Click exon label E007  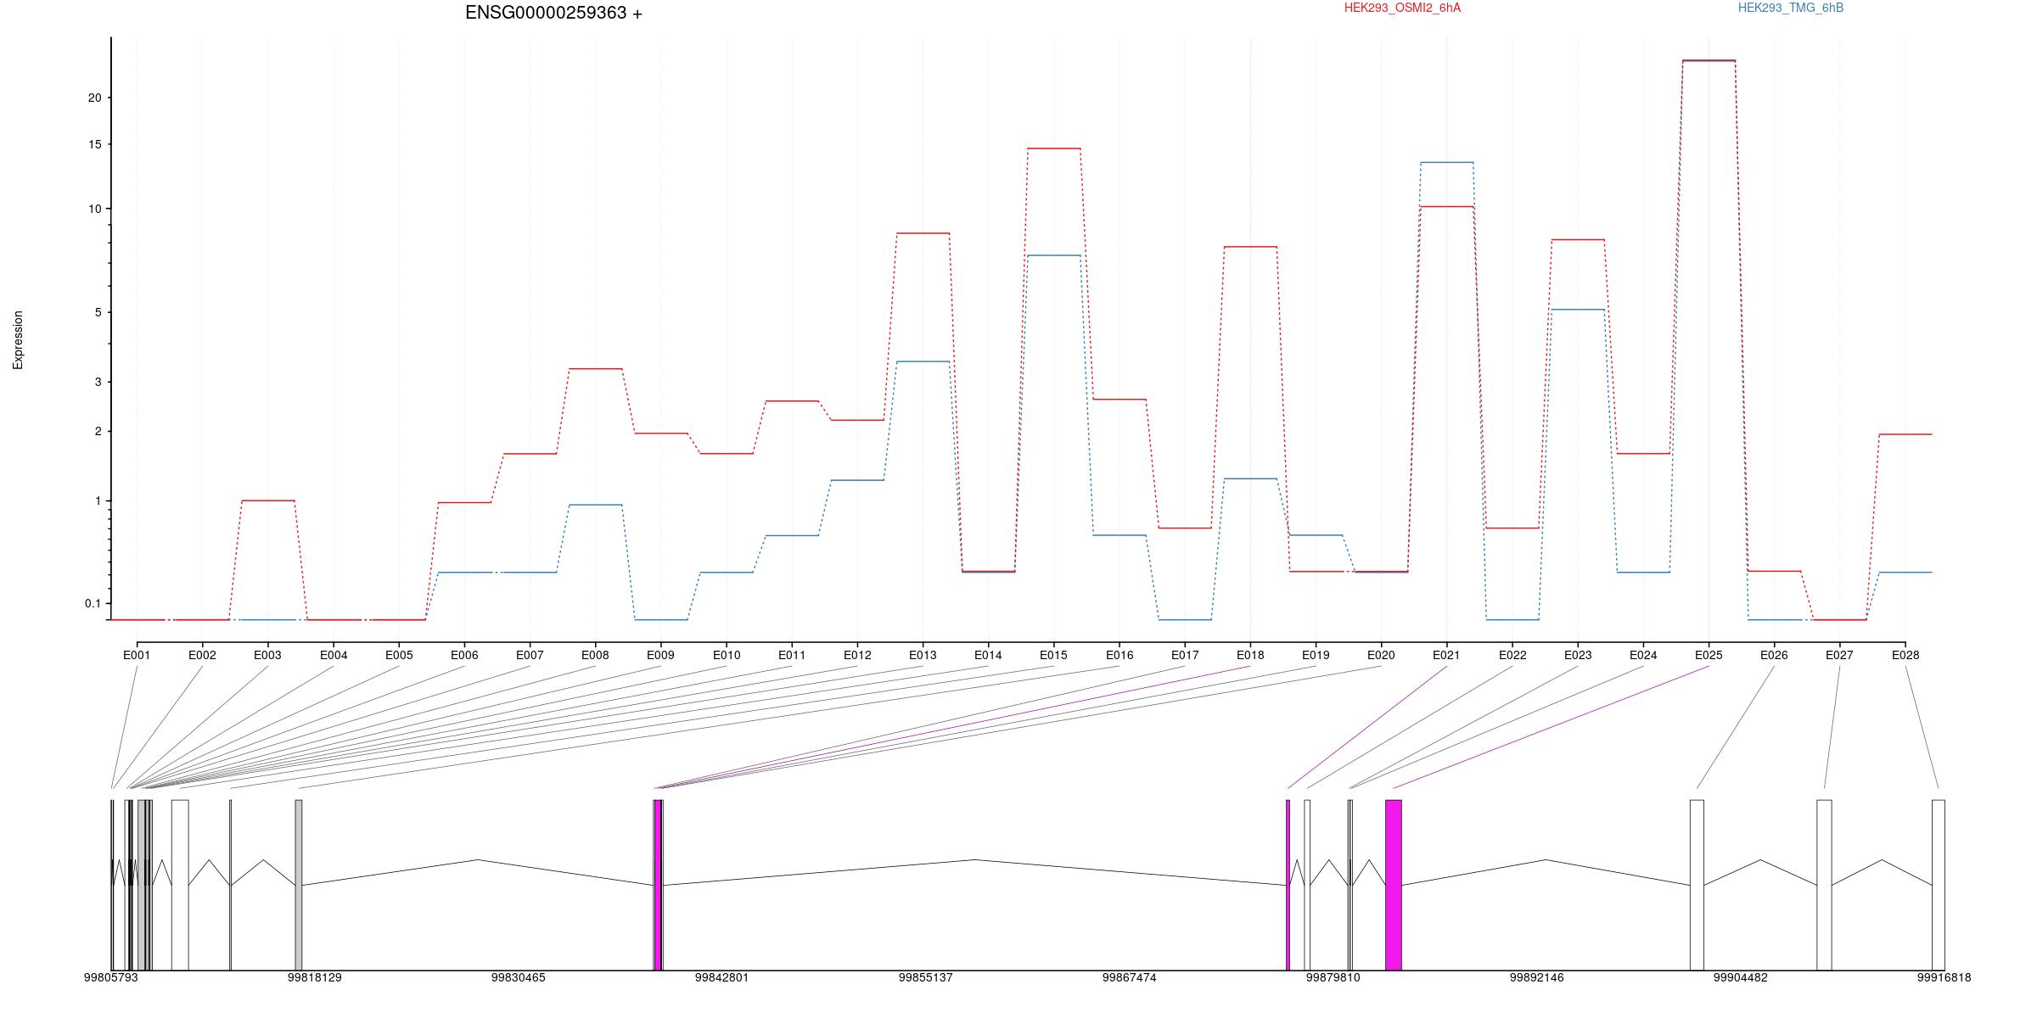(x=530, y=655)
